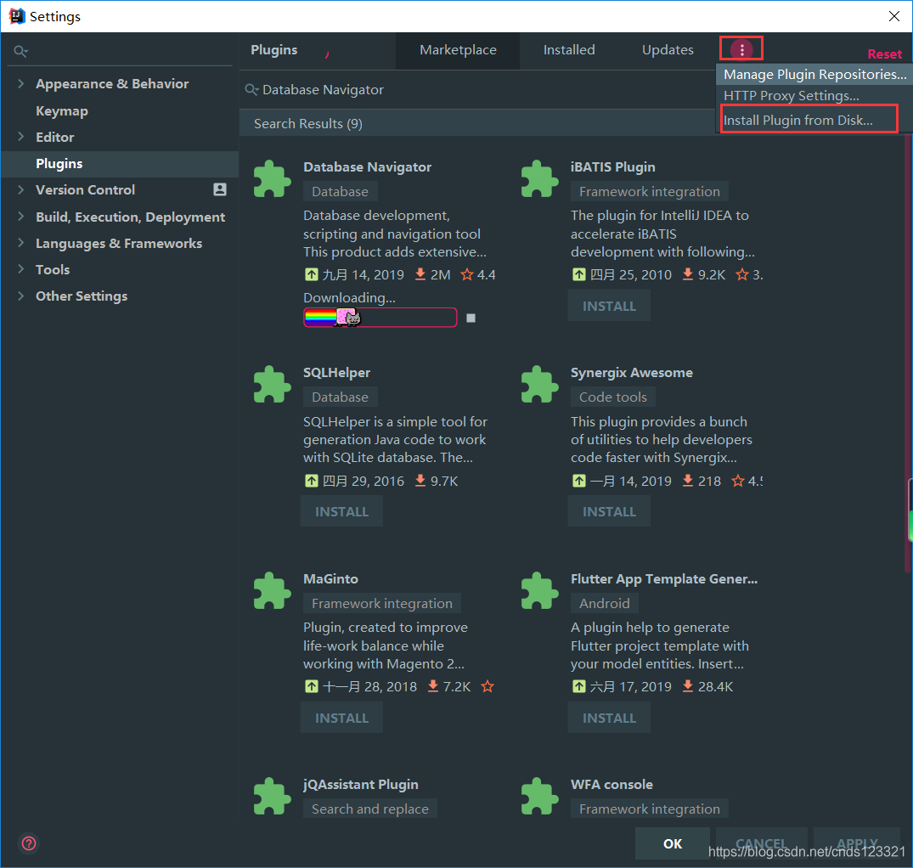Click the jQAssistant Plugin puzzle icon
The image size is (913, 868).
(x=272, y=796)
